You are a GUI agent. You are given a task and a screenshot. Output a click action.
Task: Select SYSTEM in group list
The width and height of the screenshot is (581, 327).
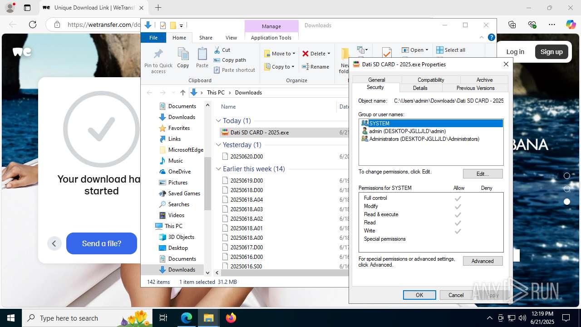coord(431,123)
